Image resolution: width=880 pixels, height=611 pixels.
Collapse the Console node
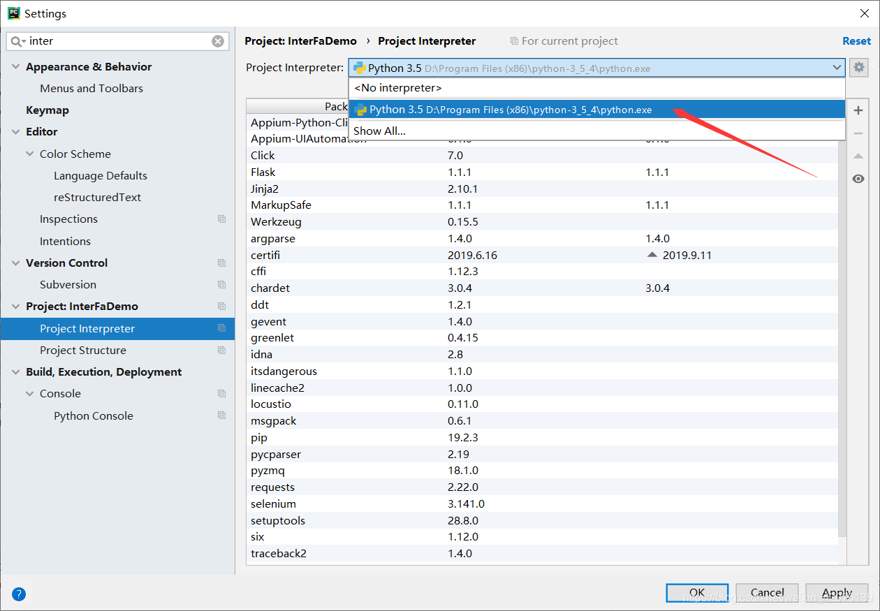point(30,394)
